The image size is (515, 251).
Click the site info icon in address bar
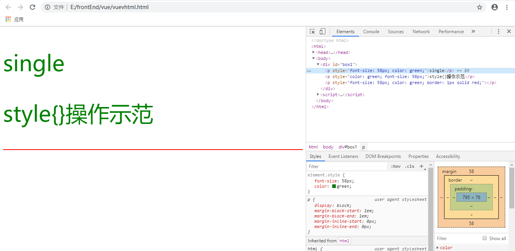pyautogui.click(x=48, y=7)
